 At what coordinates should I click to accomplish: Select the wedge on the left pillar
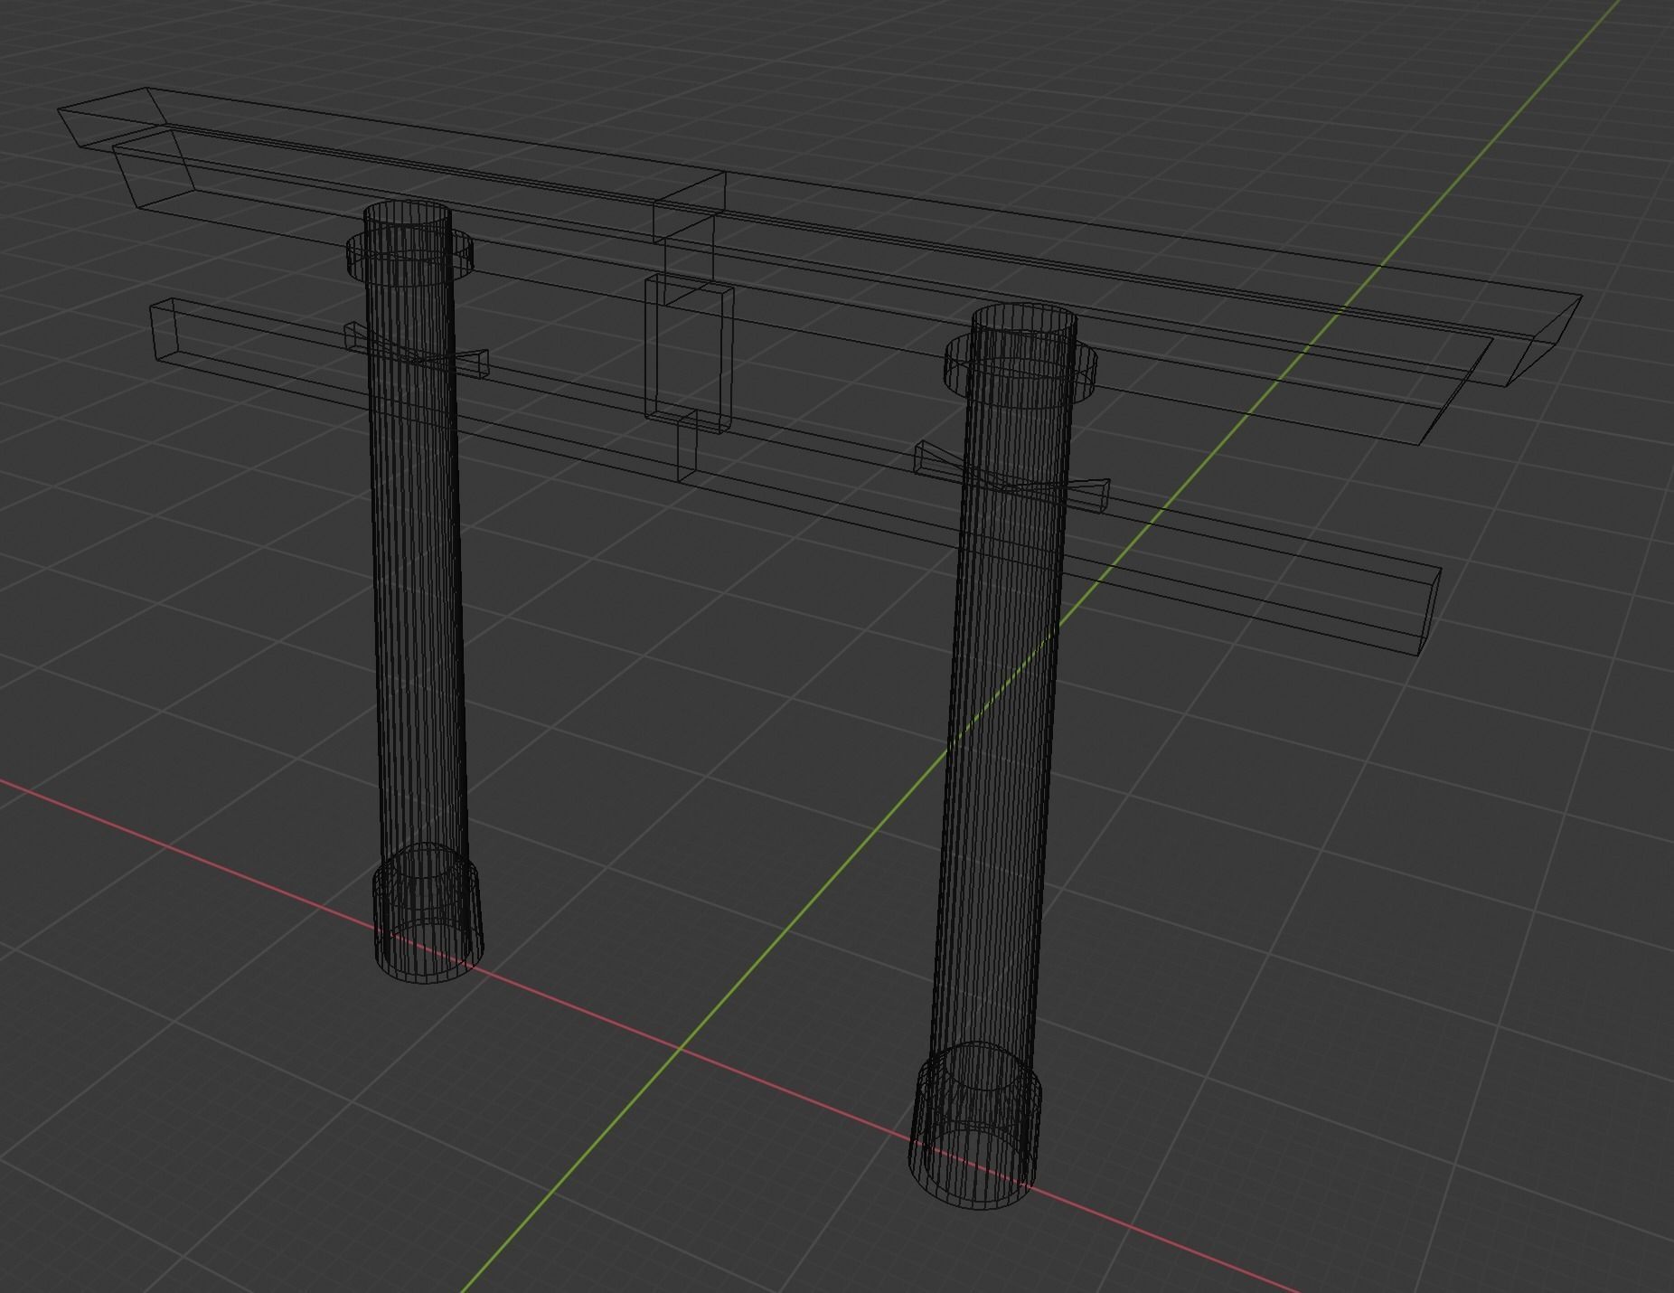[417, 349]
